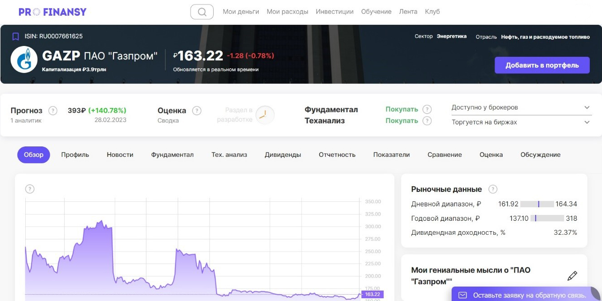Switch to the Дивиденды tab
The height and width of the screenshot is (301, 602).
click(x=283, y=155)
